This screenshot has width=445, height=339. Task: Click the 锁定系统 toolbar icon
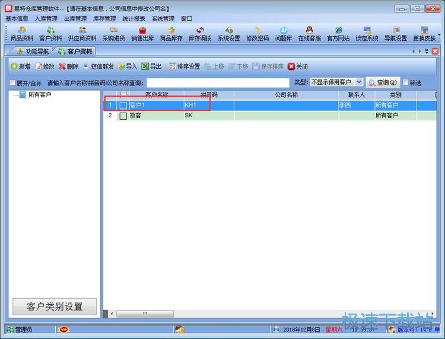(367, 34)
